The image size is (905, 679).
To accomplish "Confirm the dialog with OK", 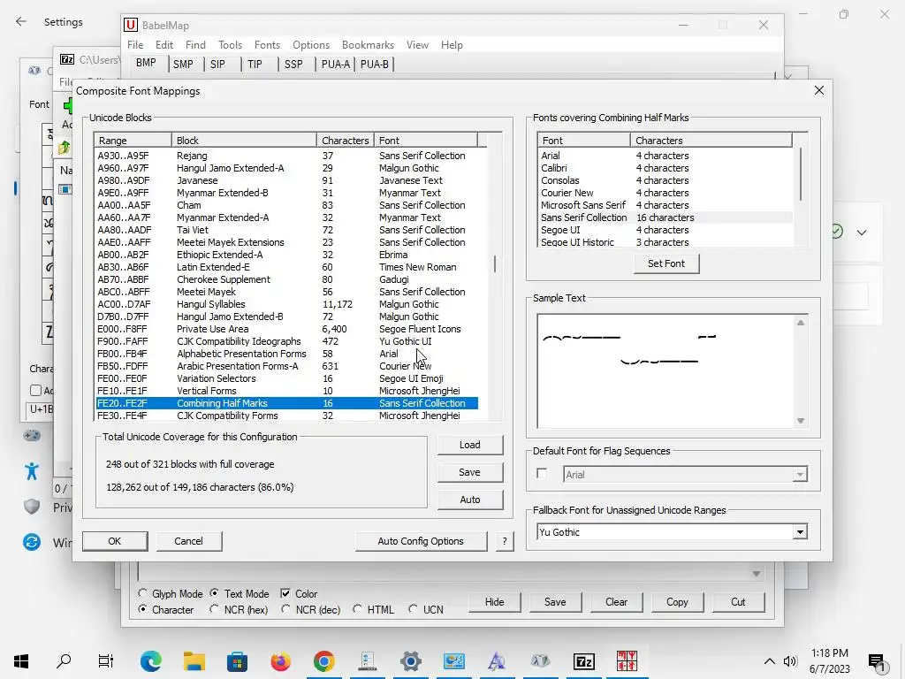I will (x=114, y=541).
